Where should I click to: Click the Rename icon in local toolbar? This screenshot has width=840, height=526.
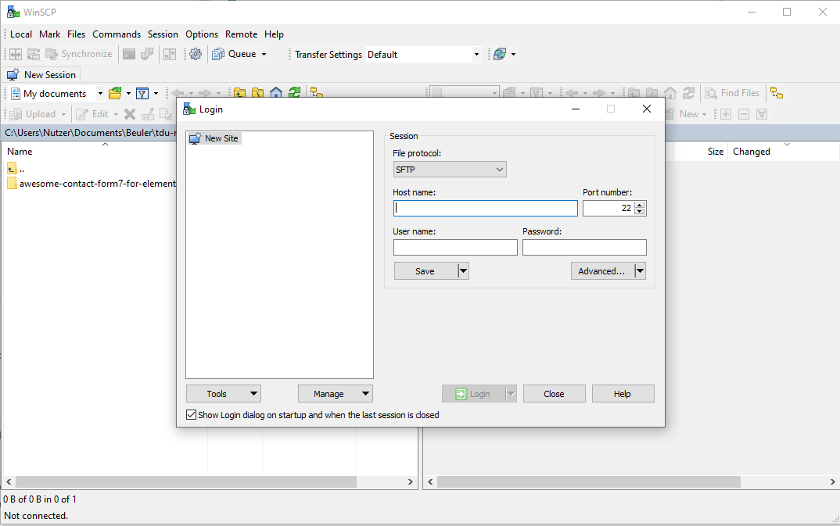(148, 114)
